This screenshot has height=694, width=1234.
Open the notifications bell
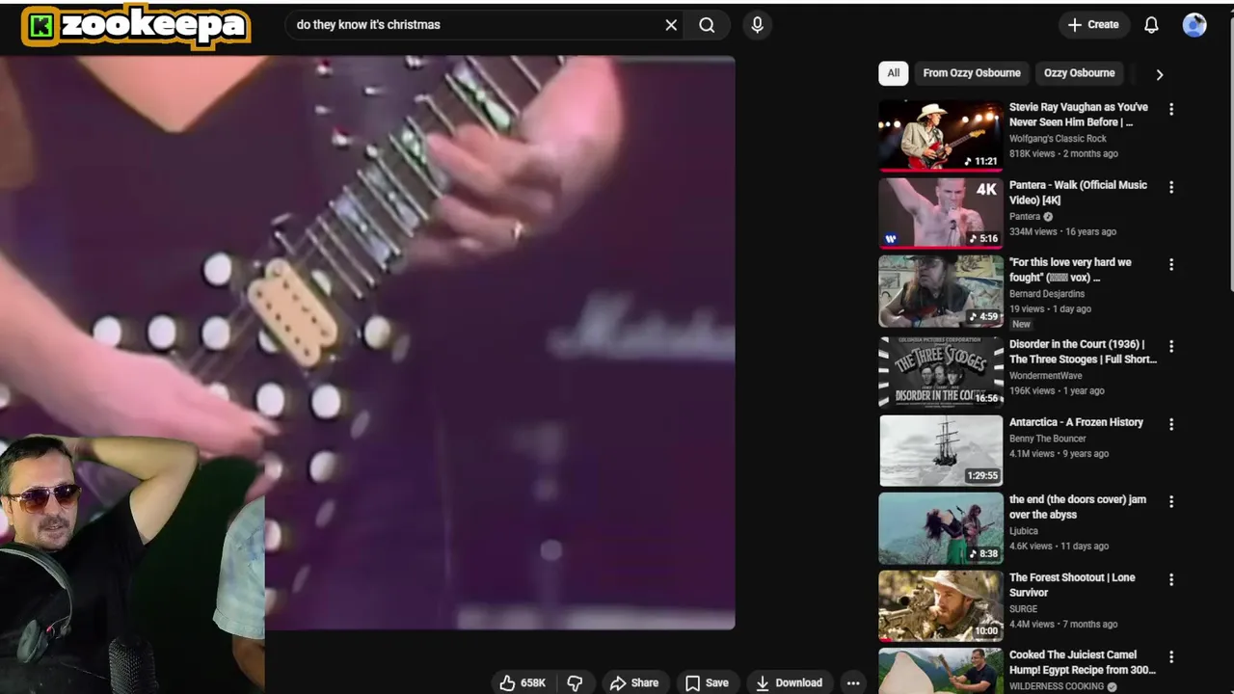click(x=1151, y=25)
